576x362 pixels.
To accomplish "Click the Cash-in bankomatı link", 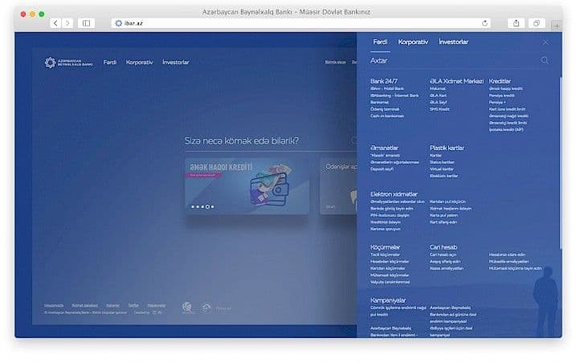I will (x=387, y=116).
